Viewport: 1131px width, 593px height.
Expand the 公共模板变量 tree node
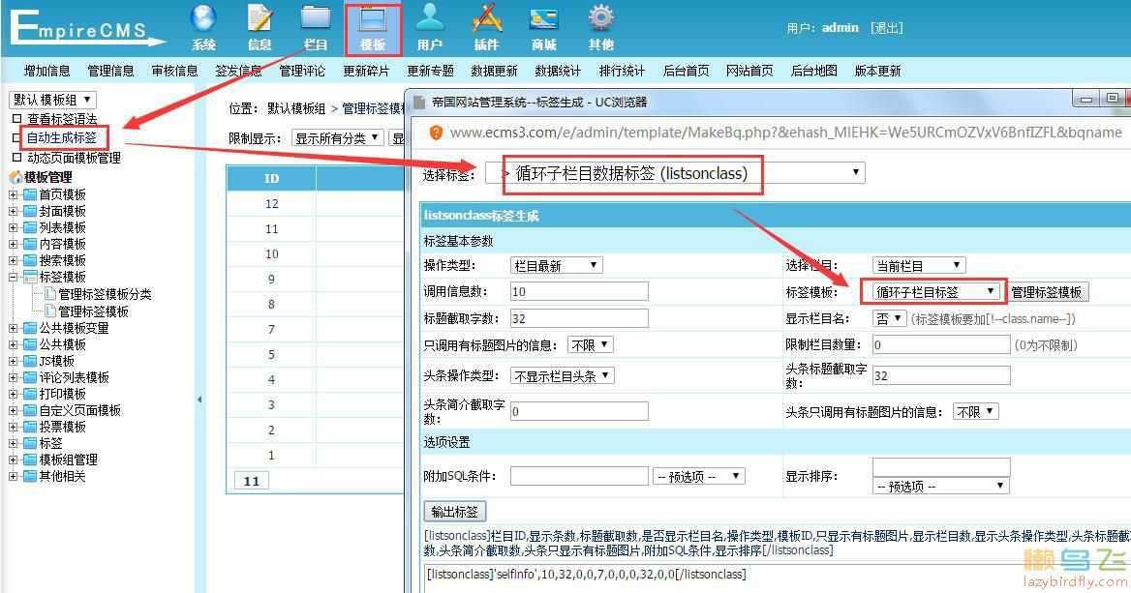tap(13, 328)
